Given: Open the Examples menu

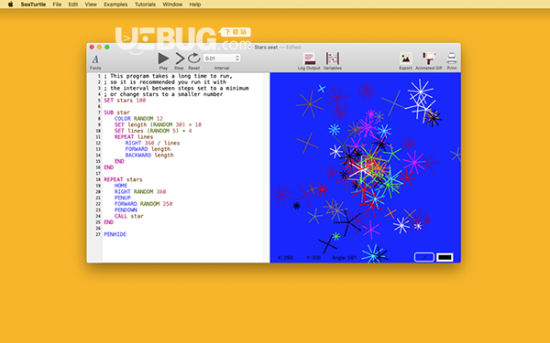Looking at the screenshot, I should coord(115,5).
